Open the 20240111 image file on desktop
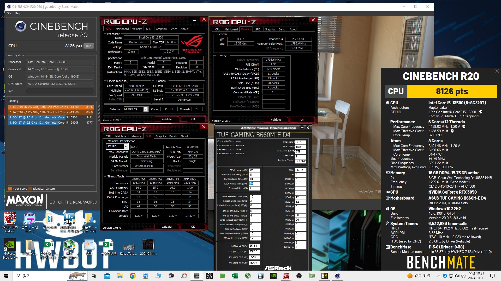 pos(148,247)
